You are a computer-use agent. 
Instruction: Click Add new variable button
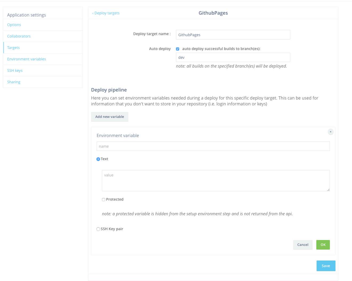click(110, 117)
